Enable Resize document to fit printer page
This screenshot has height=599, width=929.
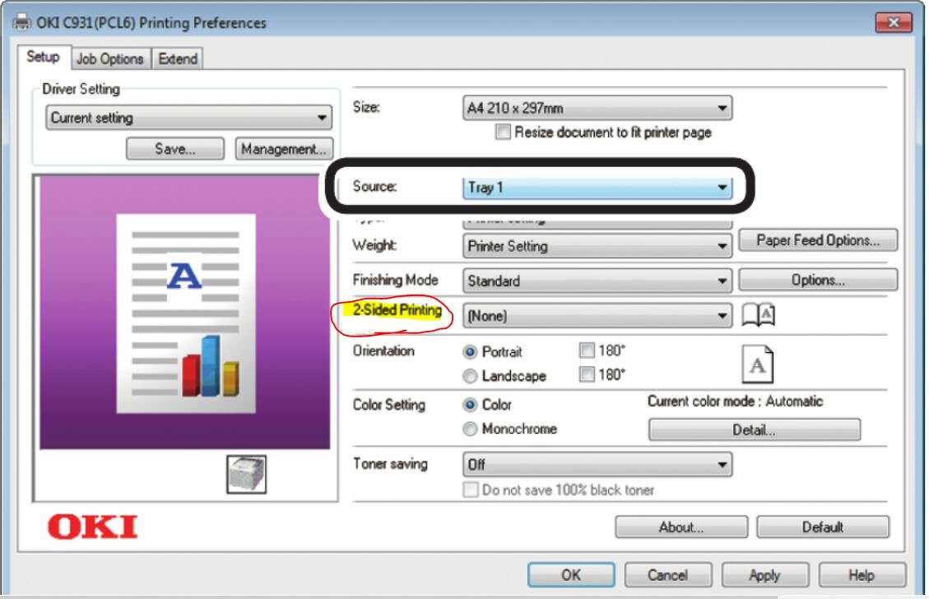click(x=503, y=132)
